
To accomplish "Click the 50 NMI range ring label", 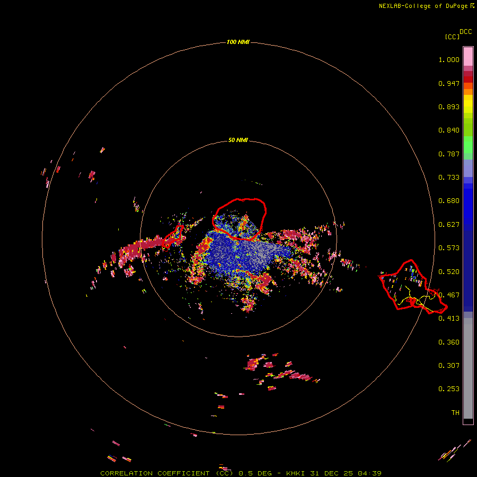I will coord(238,140).
